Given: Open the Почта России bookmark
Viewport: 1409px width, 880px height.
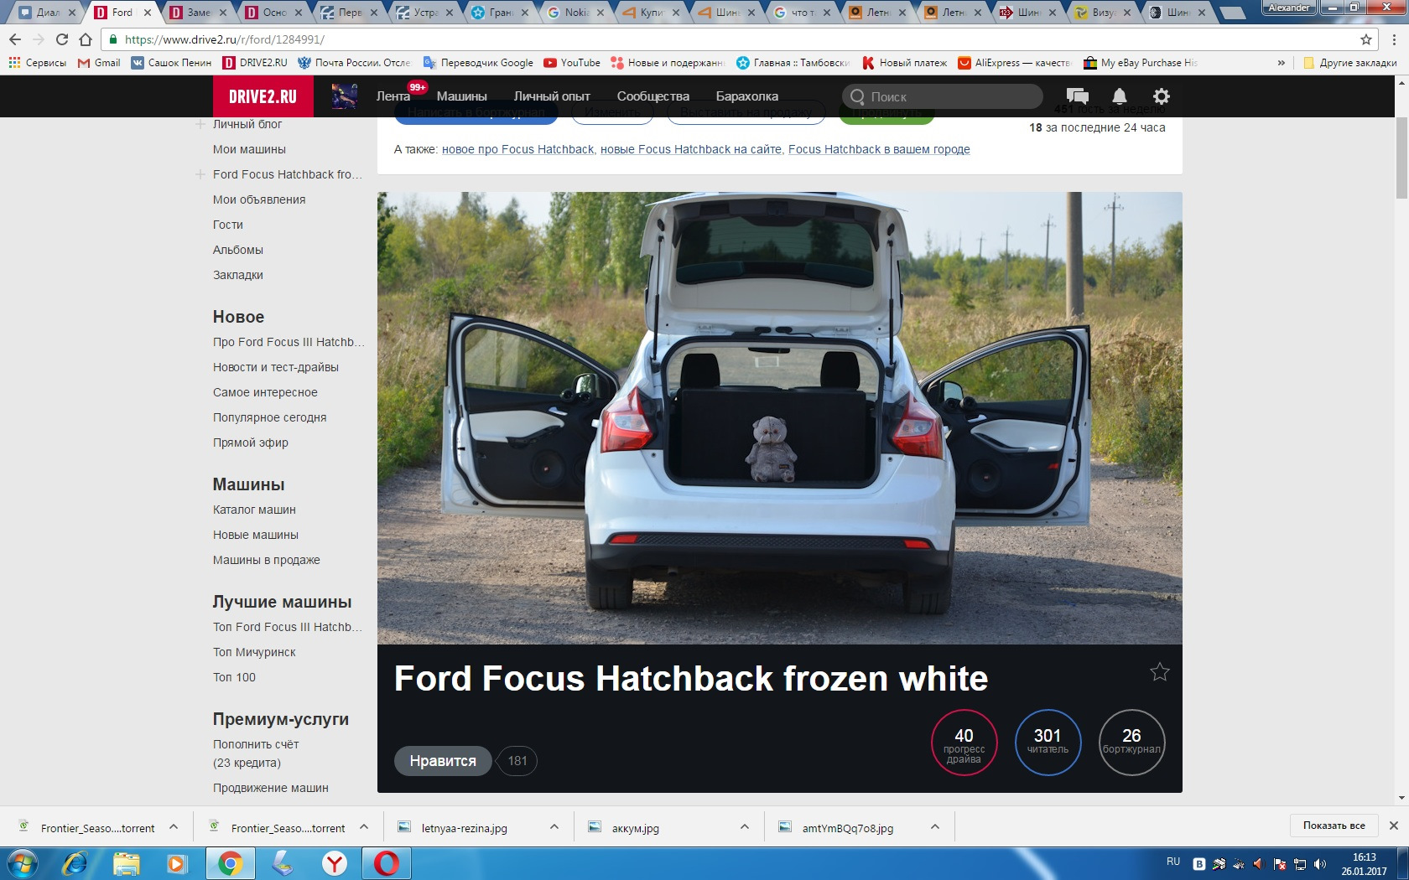Looking at the screenshot, I should (x=354, y=63).
